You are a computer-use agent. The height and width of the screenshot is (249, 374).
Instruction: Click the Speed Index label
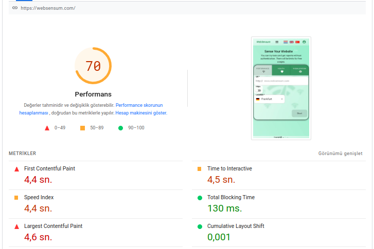point(39,197)
